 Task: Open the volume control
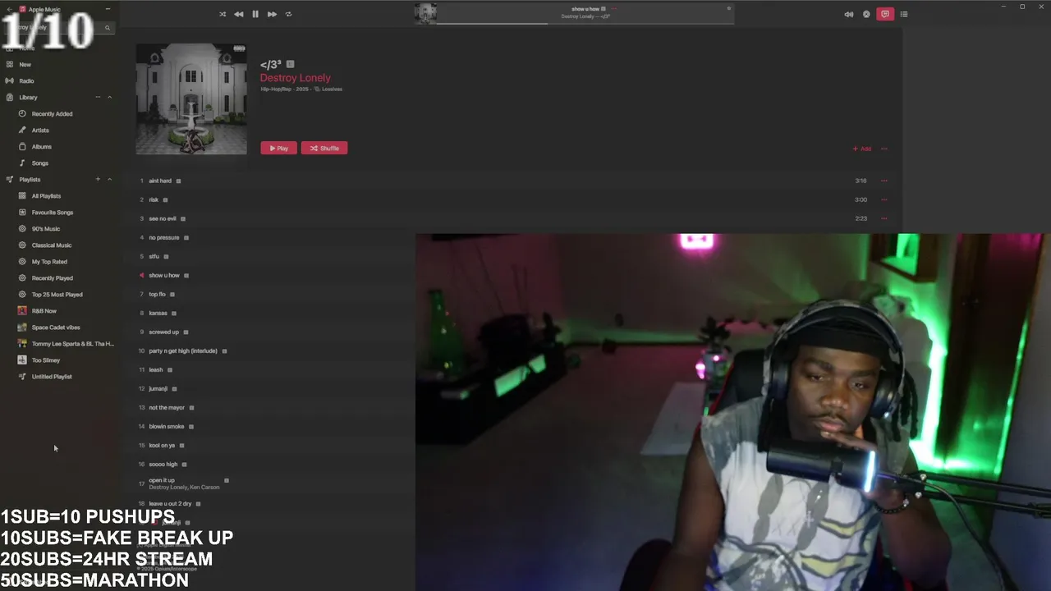pyautogui.click(x=848, y=14)
